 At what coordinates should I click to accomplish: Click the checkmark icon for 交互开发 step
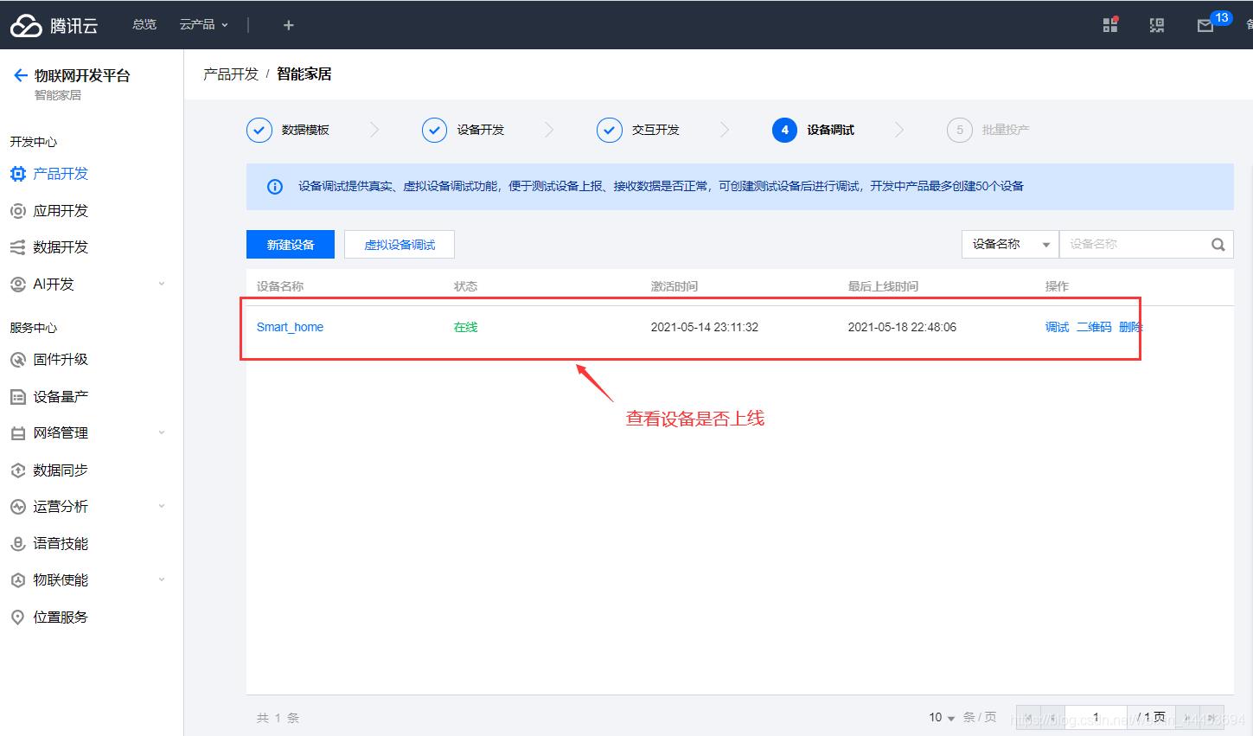pyautogui.click(x=610, y=131)
